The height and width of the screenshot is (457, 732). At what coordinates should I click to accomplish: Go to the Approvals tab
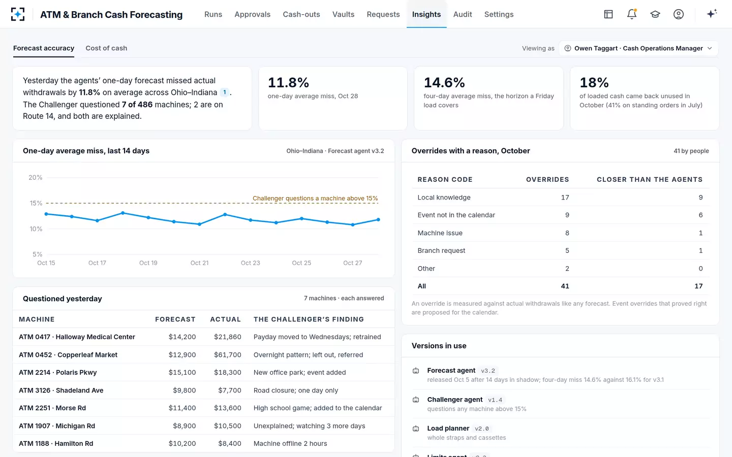coord(253,14)
